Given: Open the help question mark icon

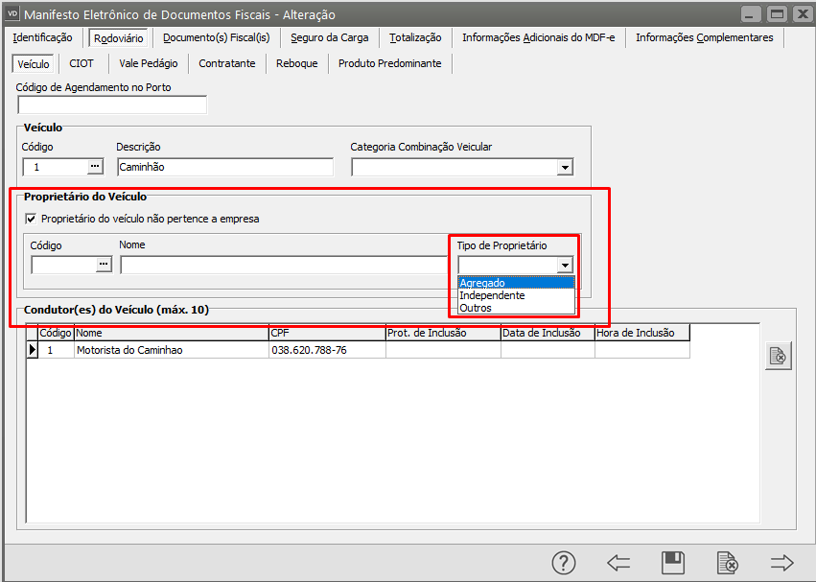Looking at the screenshot, I should (x=564, y=563).
